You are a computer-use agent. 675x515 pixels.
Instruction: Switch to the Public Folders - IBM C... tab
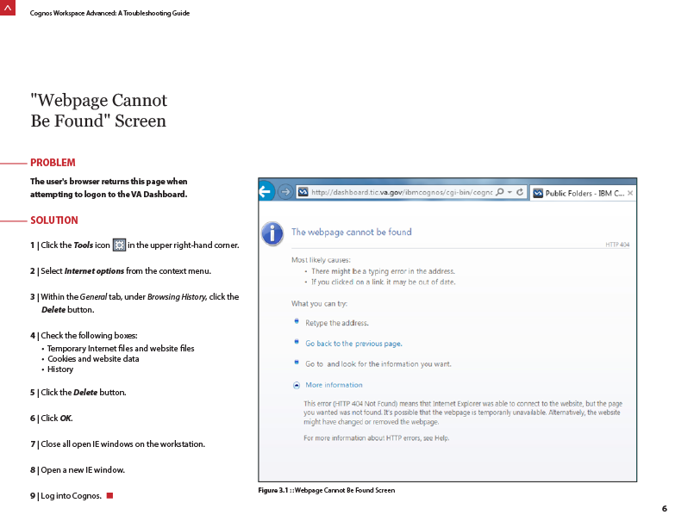583,194
